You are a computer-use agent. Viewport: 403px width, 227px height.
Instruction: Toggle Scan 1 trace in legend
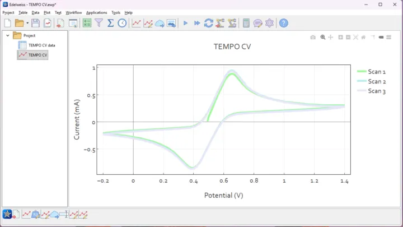pyautogui.click(x=376, y=72)
